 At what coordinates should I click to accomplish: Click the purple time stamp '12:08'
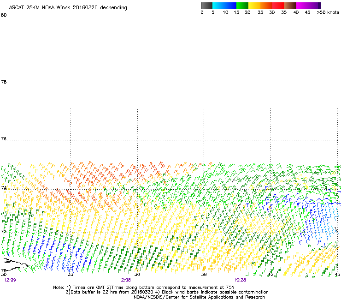(124, 280)
